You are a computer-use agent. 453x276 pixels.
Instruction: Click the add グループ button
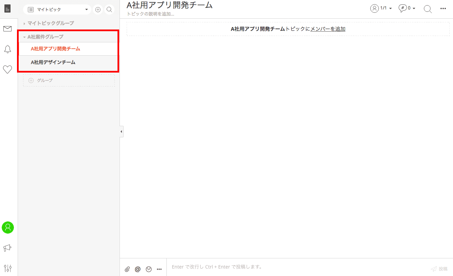(69, 80)
